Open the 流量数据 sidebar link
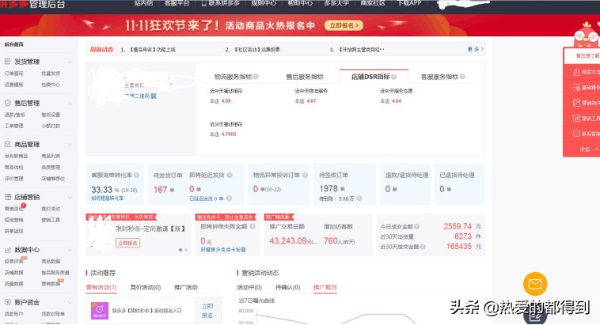Image resolution: width=600 pixels, height=325 pixels. point(13,284)
